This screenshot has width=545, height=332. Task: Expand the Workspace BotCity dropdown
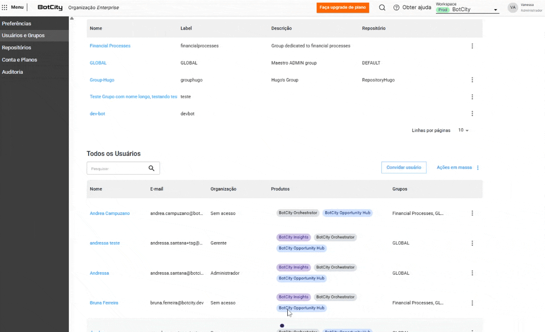495,10
